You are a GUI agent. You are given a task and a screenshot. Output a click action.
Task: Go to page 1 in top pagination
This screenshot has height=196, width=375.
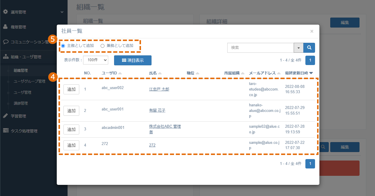tap(310, 60)
